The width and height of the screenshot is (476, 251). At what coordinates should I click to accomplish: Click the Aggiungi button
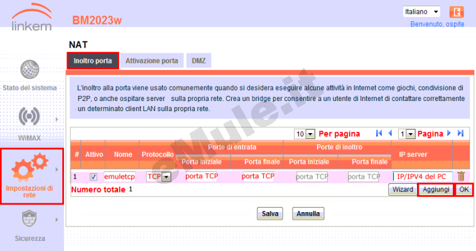tap(436, 190)
